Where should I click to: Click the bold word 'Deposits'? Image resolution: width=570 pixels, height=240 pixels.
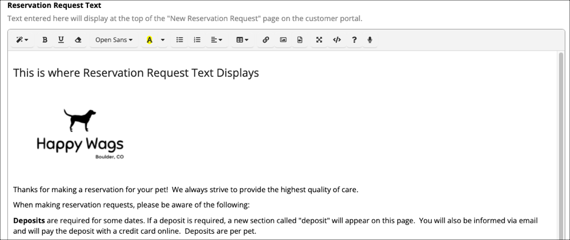[29, 221]
